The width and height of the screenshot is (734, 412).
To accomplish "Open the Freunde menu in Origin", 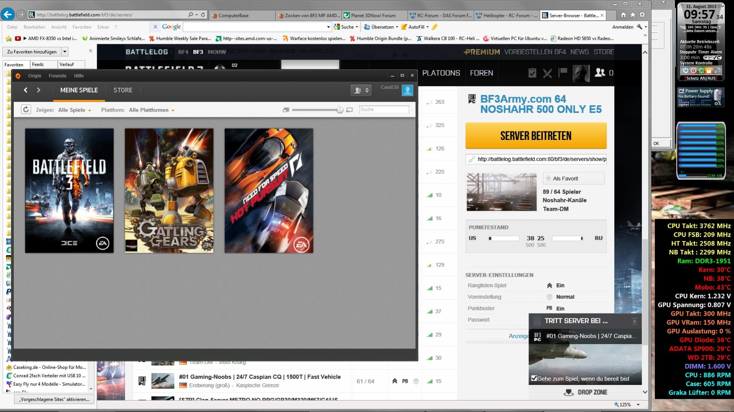I will pos(57,76).
